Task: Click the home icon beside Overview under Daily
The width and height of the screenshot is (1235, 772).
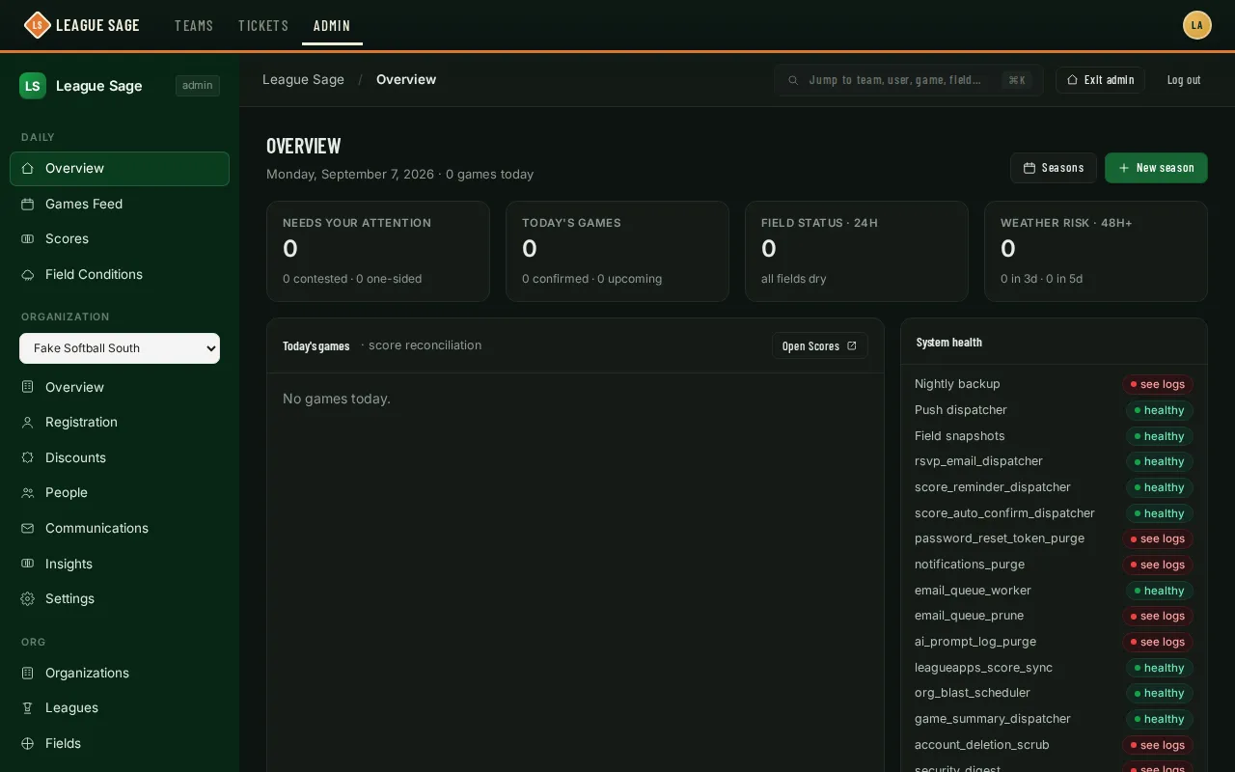Action: pos(28,169)
